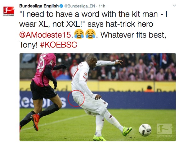The width and height of the screenshot is (179, 143).
Task: Open the Bundesliga English profile name
Action: point(39,6)
